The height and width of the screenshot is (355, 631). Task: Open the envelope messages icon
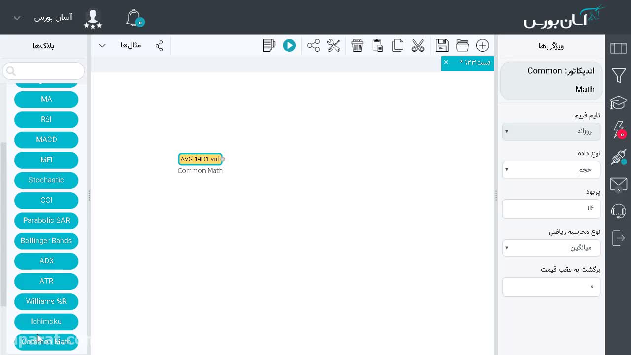pos(619,185)
